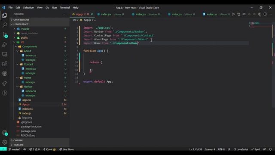The height and width of the screenshot is (155, 275).
Task: Click the eye watch icon in the status bar
Action: pos(25,149)
